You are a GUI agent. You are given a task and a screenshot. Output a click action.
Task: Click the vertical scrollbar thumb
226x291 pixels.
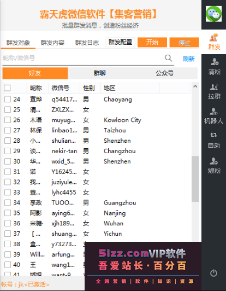195,179
